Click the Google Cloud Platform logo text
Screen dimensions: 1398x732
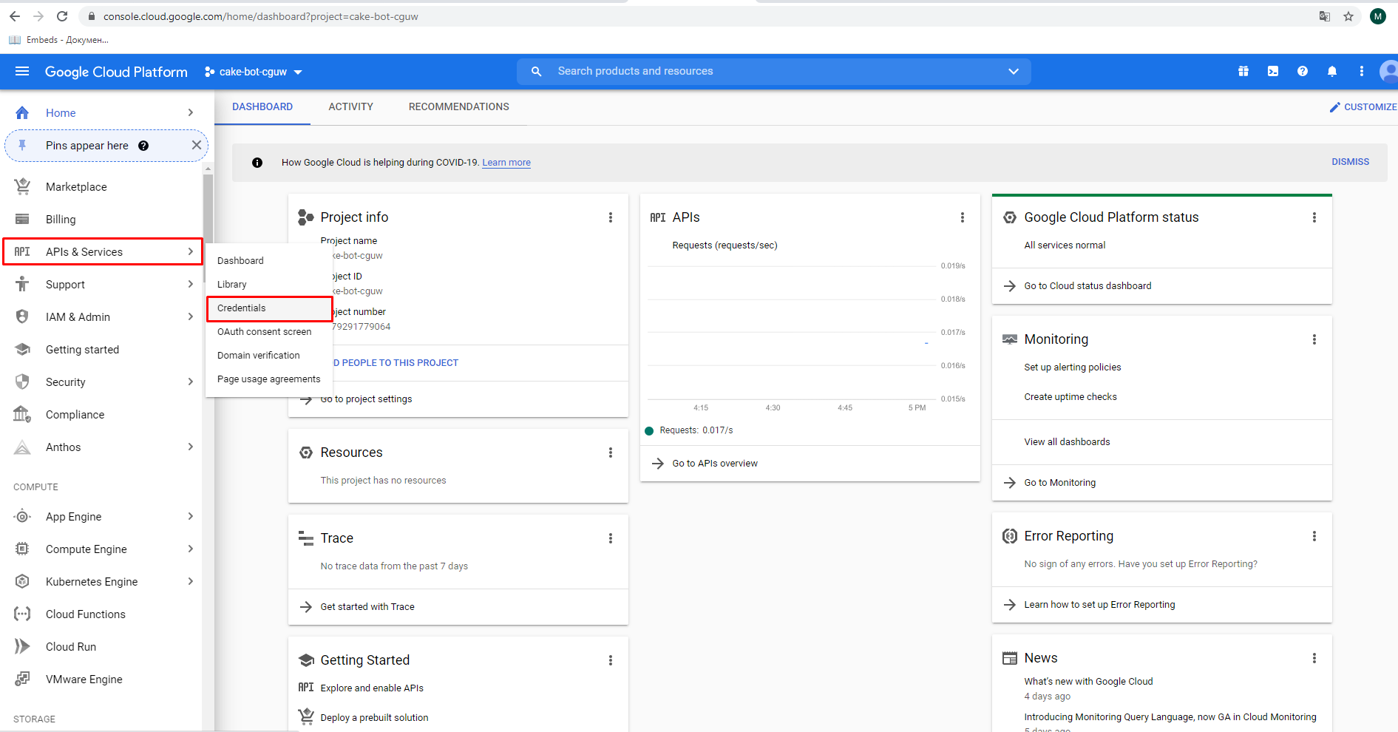click(116, 72)
